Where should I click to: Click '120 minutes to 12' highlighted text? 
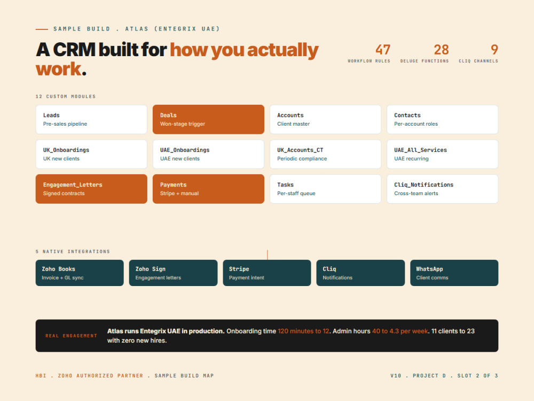tap(303, 331)
